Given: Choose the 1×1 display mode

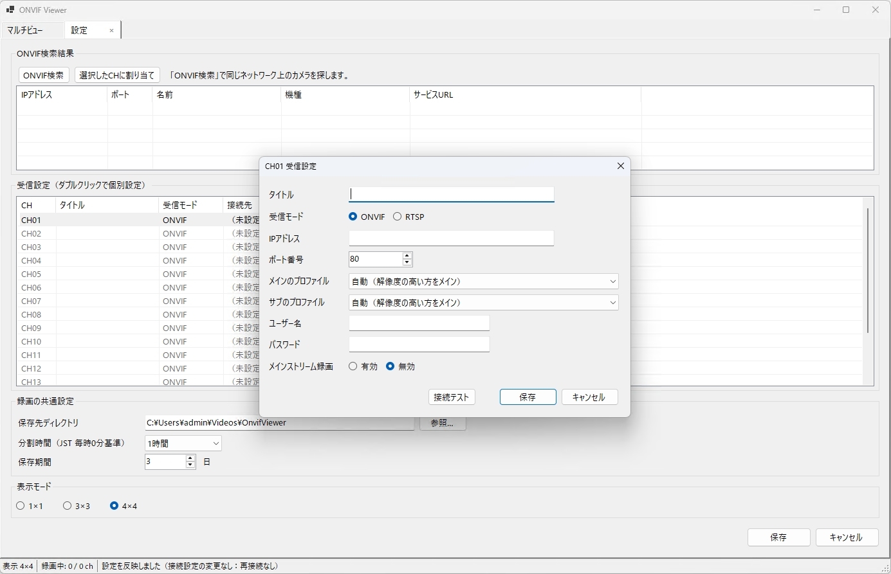Looking at the screenshot, I should [30, 506].
